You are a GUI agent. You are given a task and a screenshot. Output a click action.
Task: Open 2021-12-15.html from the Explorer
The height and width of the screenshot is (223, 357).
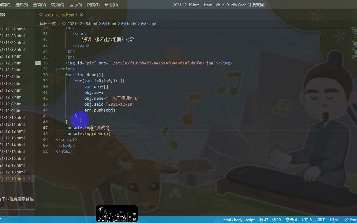14,151
